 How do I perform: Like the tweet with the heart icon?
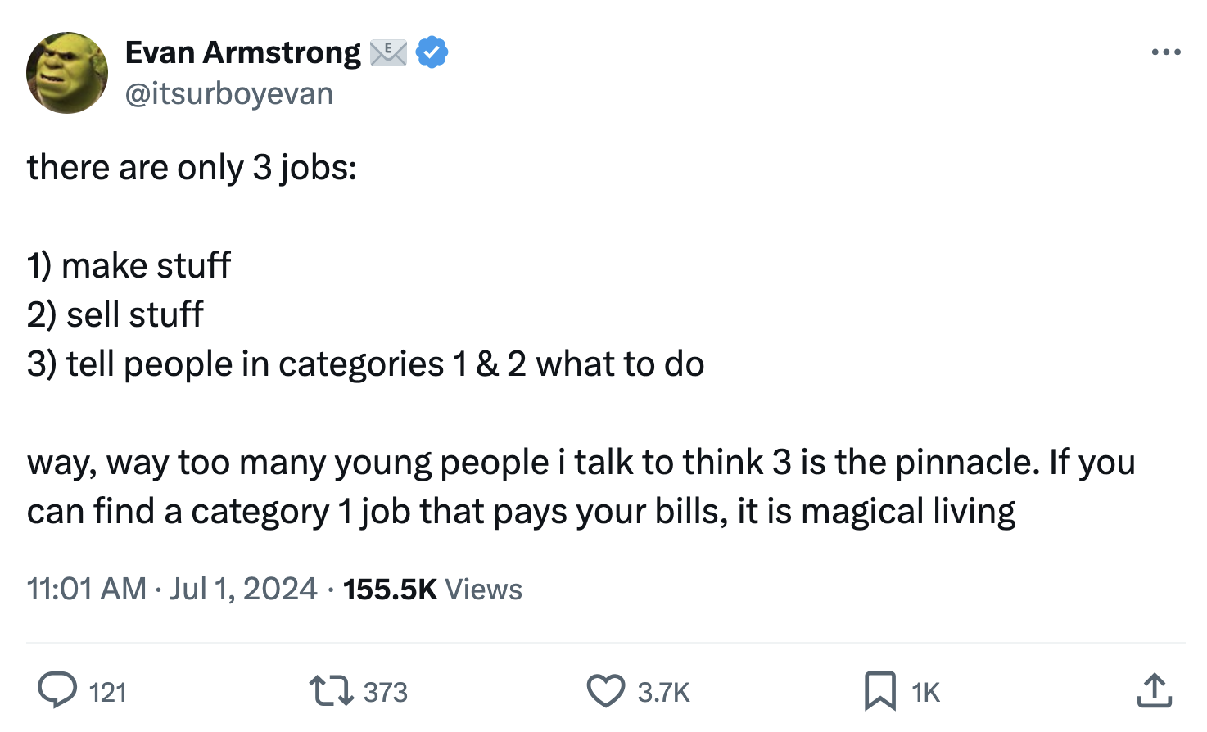(x=606, y=690)
